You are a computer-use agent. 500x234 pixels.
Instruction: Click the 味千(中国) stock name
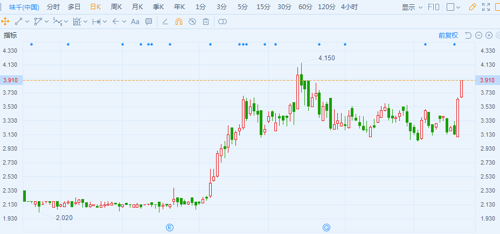(x=24, y=7)
